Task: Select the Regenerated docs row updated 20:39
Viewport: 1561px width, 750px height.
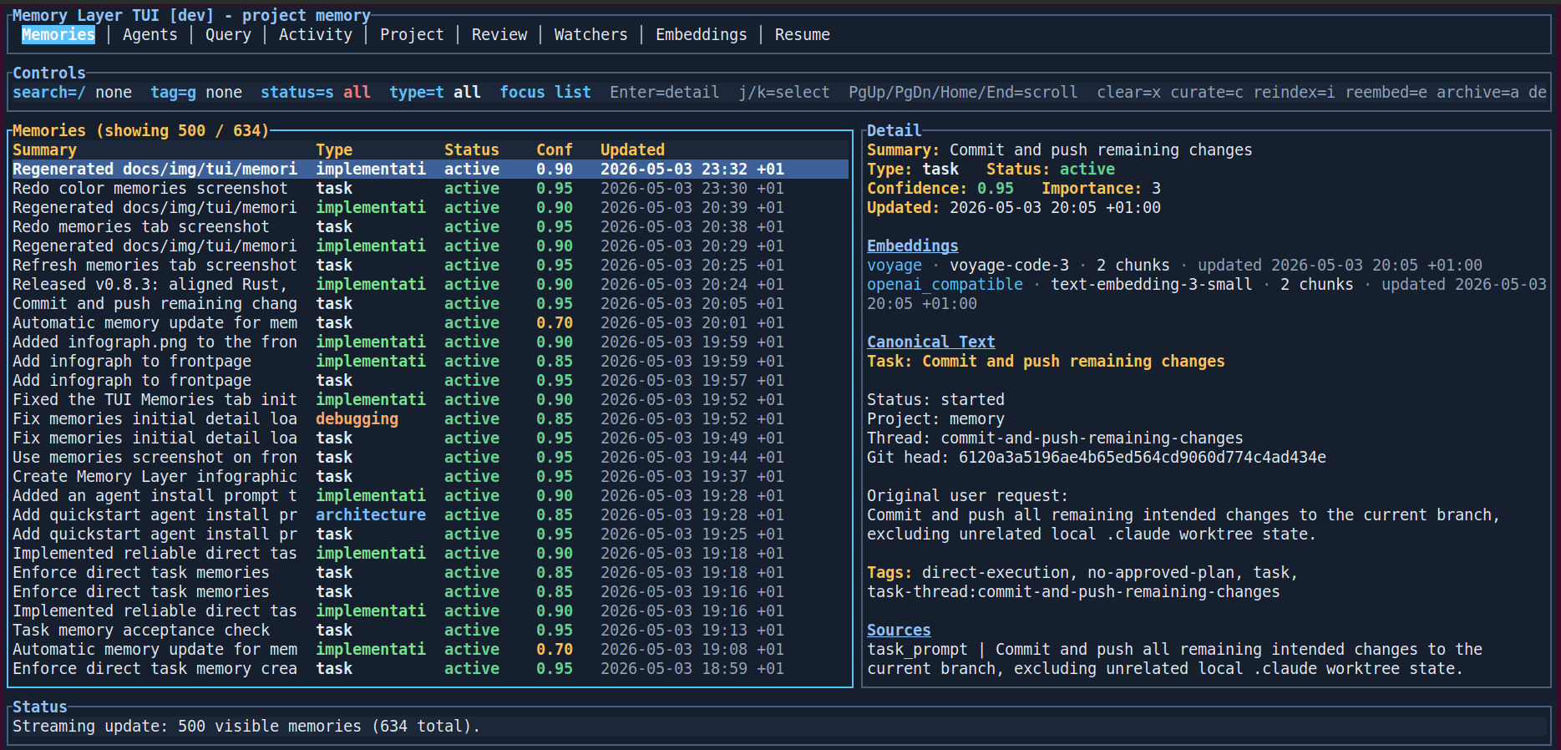Action: coord(429,207)
